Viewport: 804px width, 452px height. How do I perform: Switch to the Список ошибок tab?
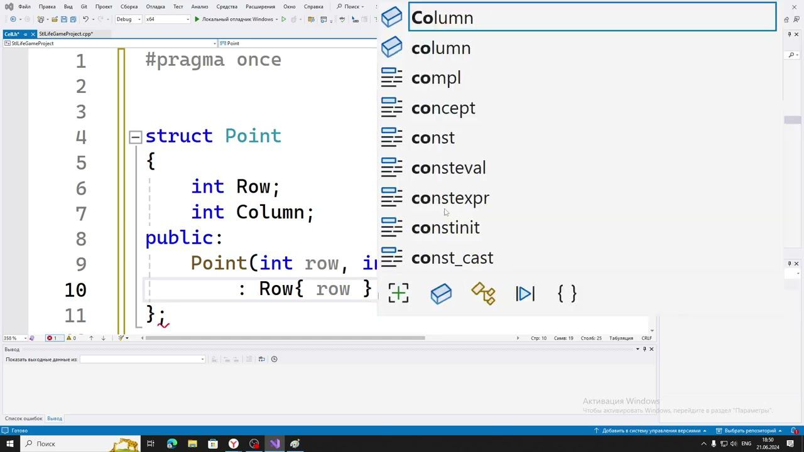[24, 419]
